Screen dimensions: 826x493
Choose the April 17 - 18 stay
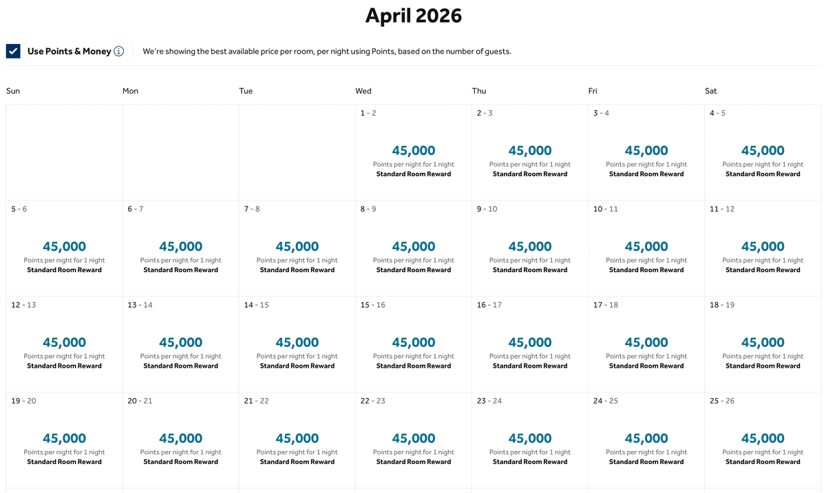point(646,344)
